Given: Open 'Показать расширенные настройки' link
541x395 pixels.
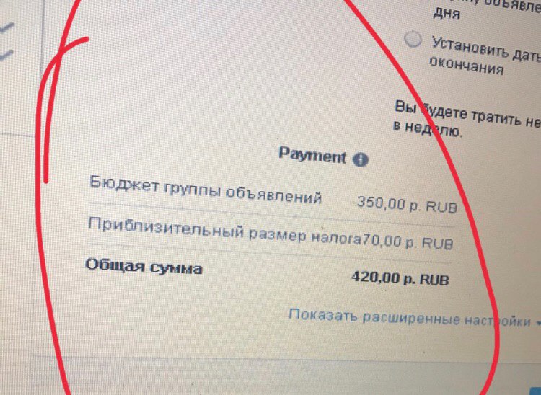Looking at the screenshot, I should (x=409, y=318).
